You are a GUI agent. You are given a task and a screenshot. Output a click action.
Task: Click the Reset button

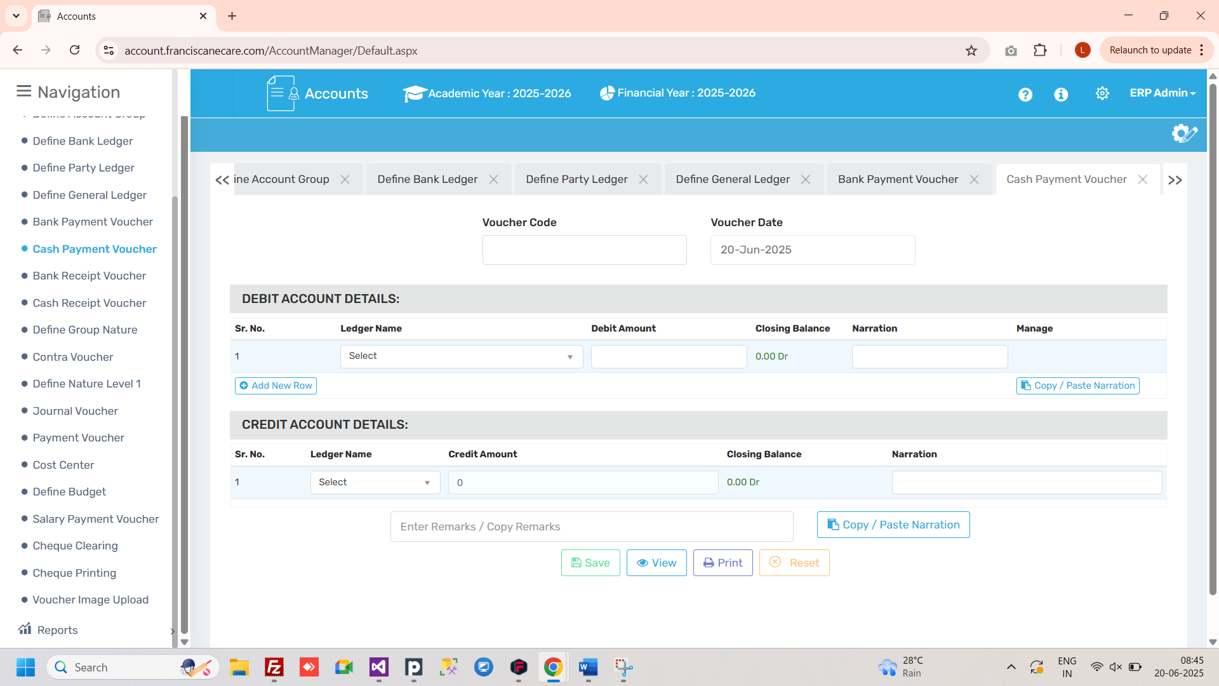(794, 563)
